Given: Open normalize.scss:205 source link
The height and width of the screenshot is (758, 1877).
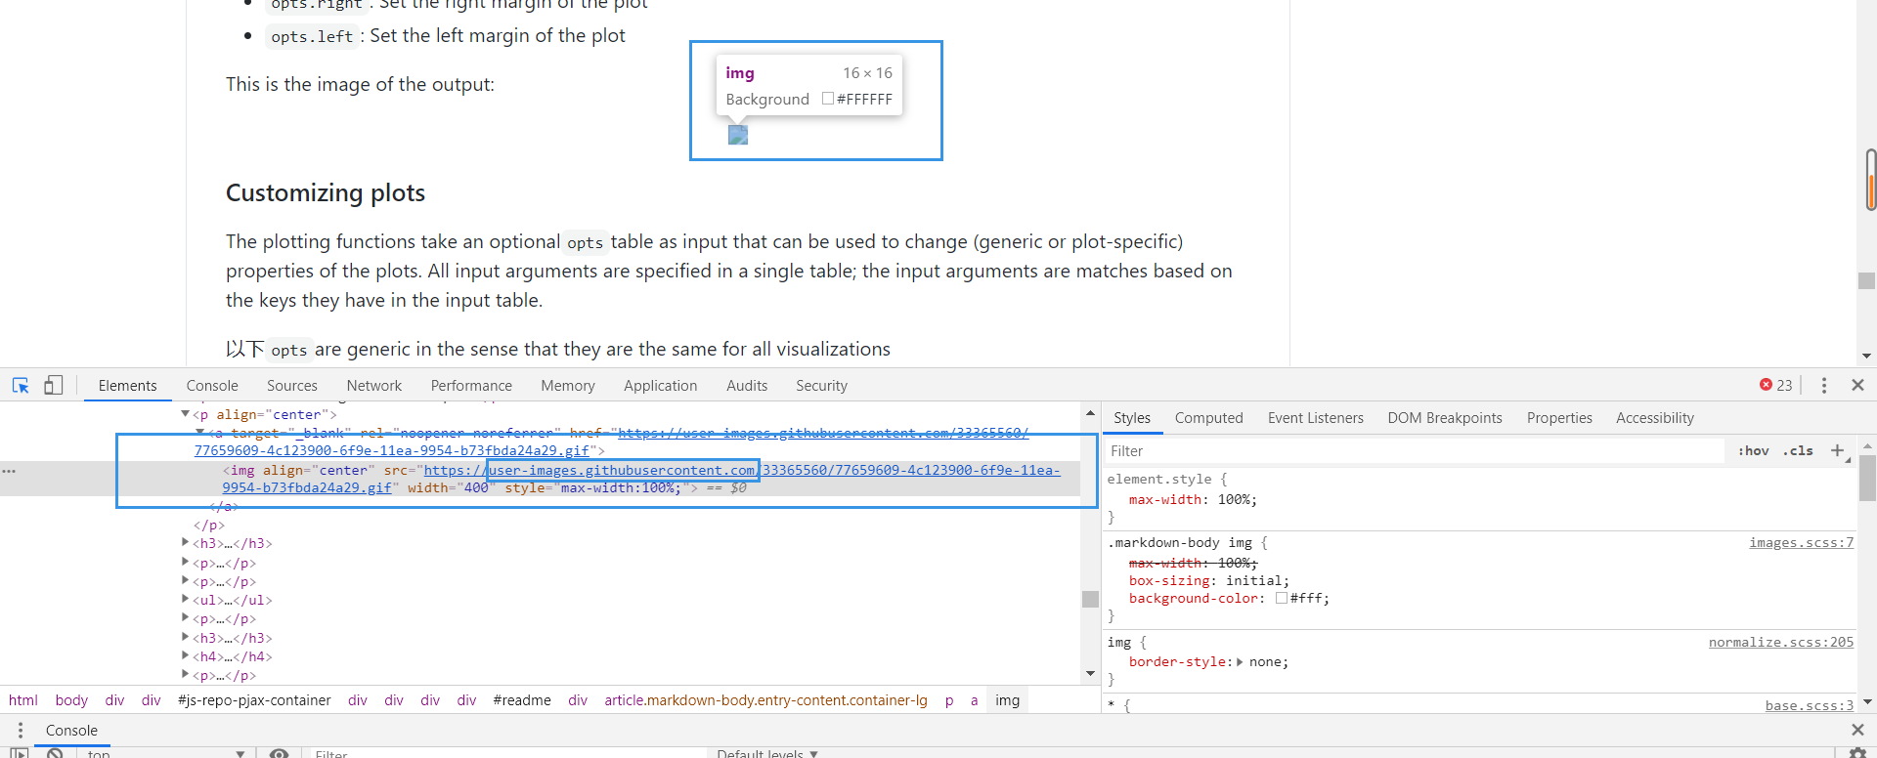Looking at the screenshot, I should point(1780,643).
